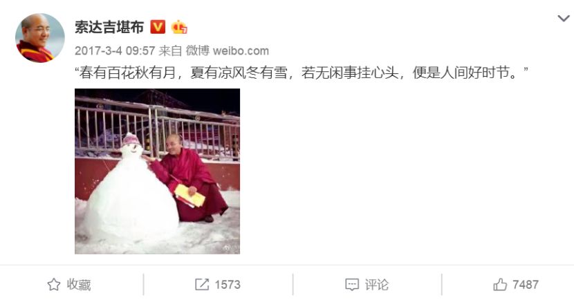Open the 2017-3-4 09:57 timestamp link
The image size is (574, 300).
pyautogui.click(x=115, y=50)
